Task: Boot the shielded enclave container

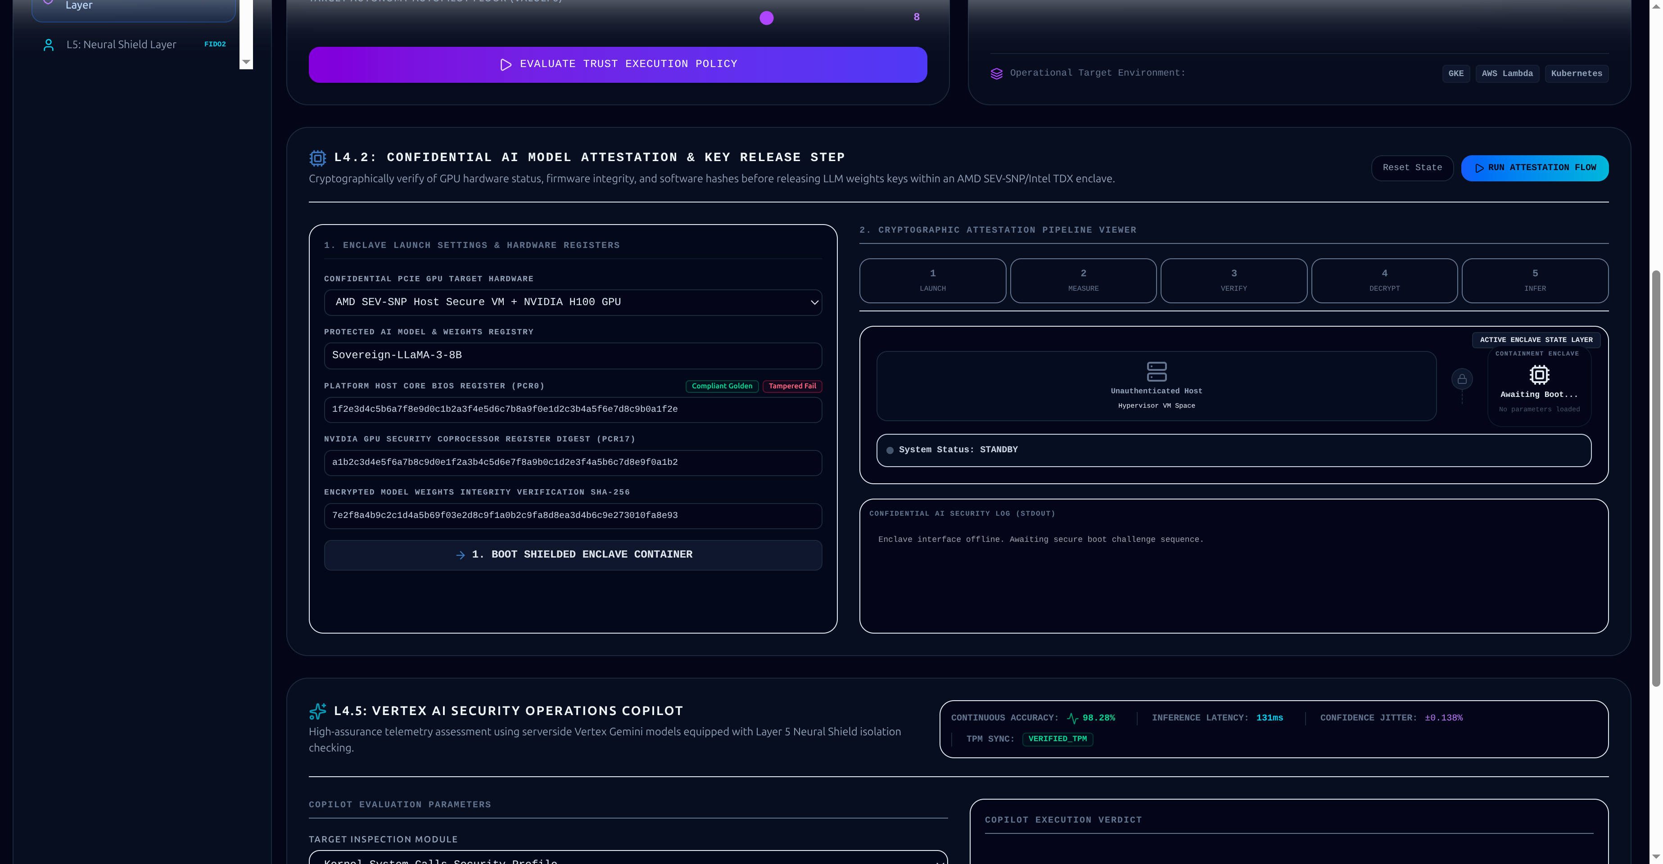Action: [x=573, y=555]
